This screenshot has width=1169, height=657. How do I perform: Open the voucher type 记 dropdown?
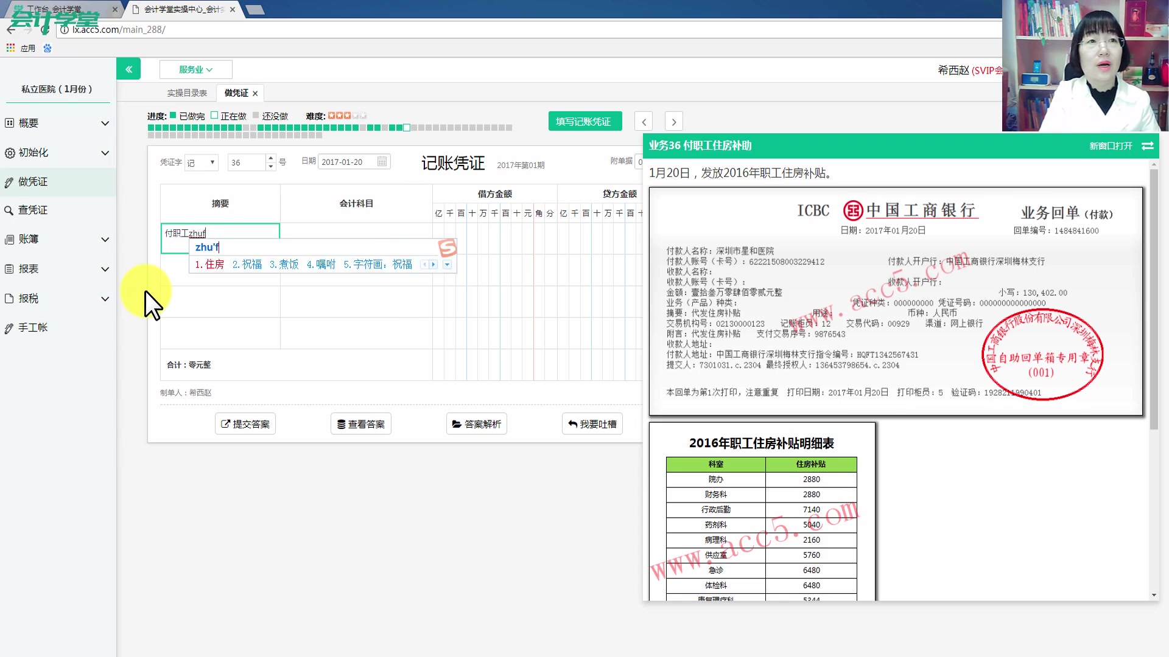[x=201, y=162]
